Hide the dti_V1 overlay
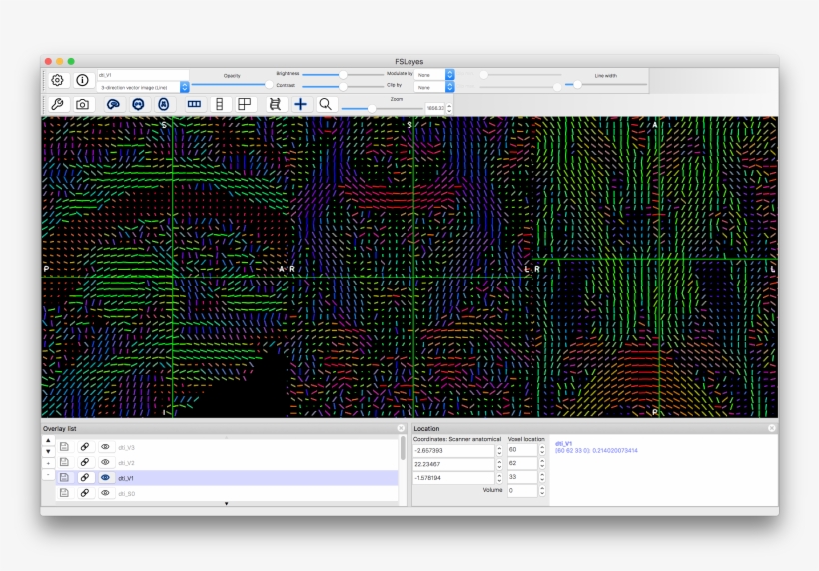This screenshot has height=571, width=819. (105, 477)
